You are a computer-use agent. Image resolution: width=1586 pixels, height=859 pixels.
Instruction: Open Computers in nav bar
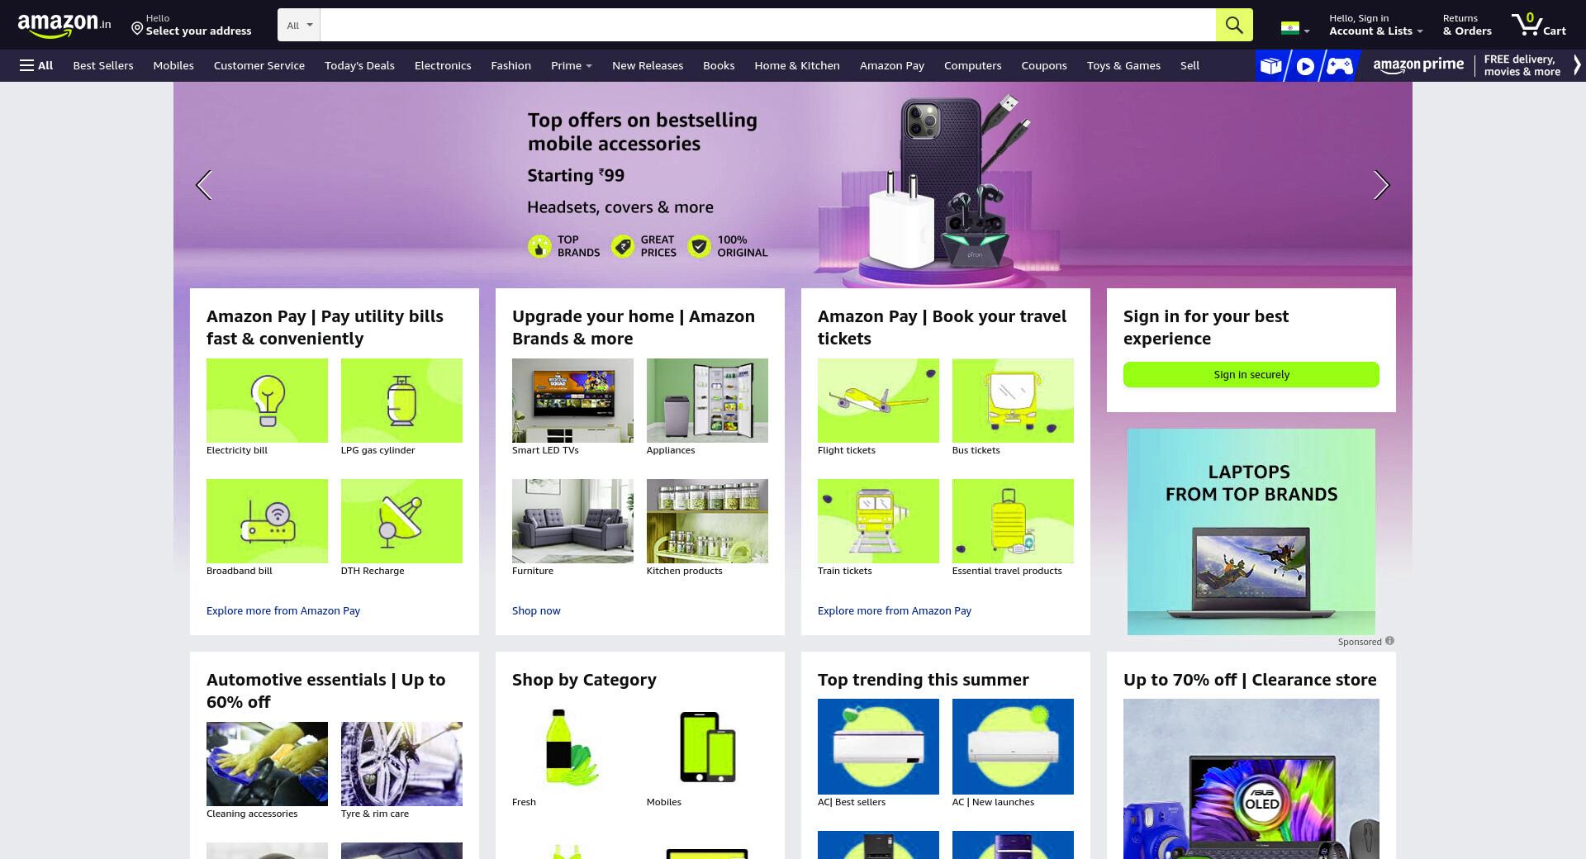(972, 65)
